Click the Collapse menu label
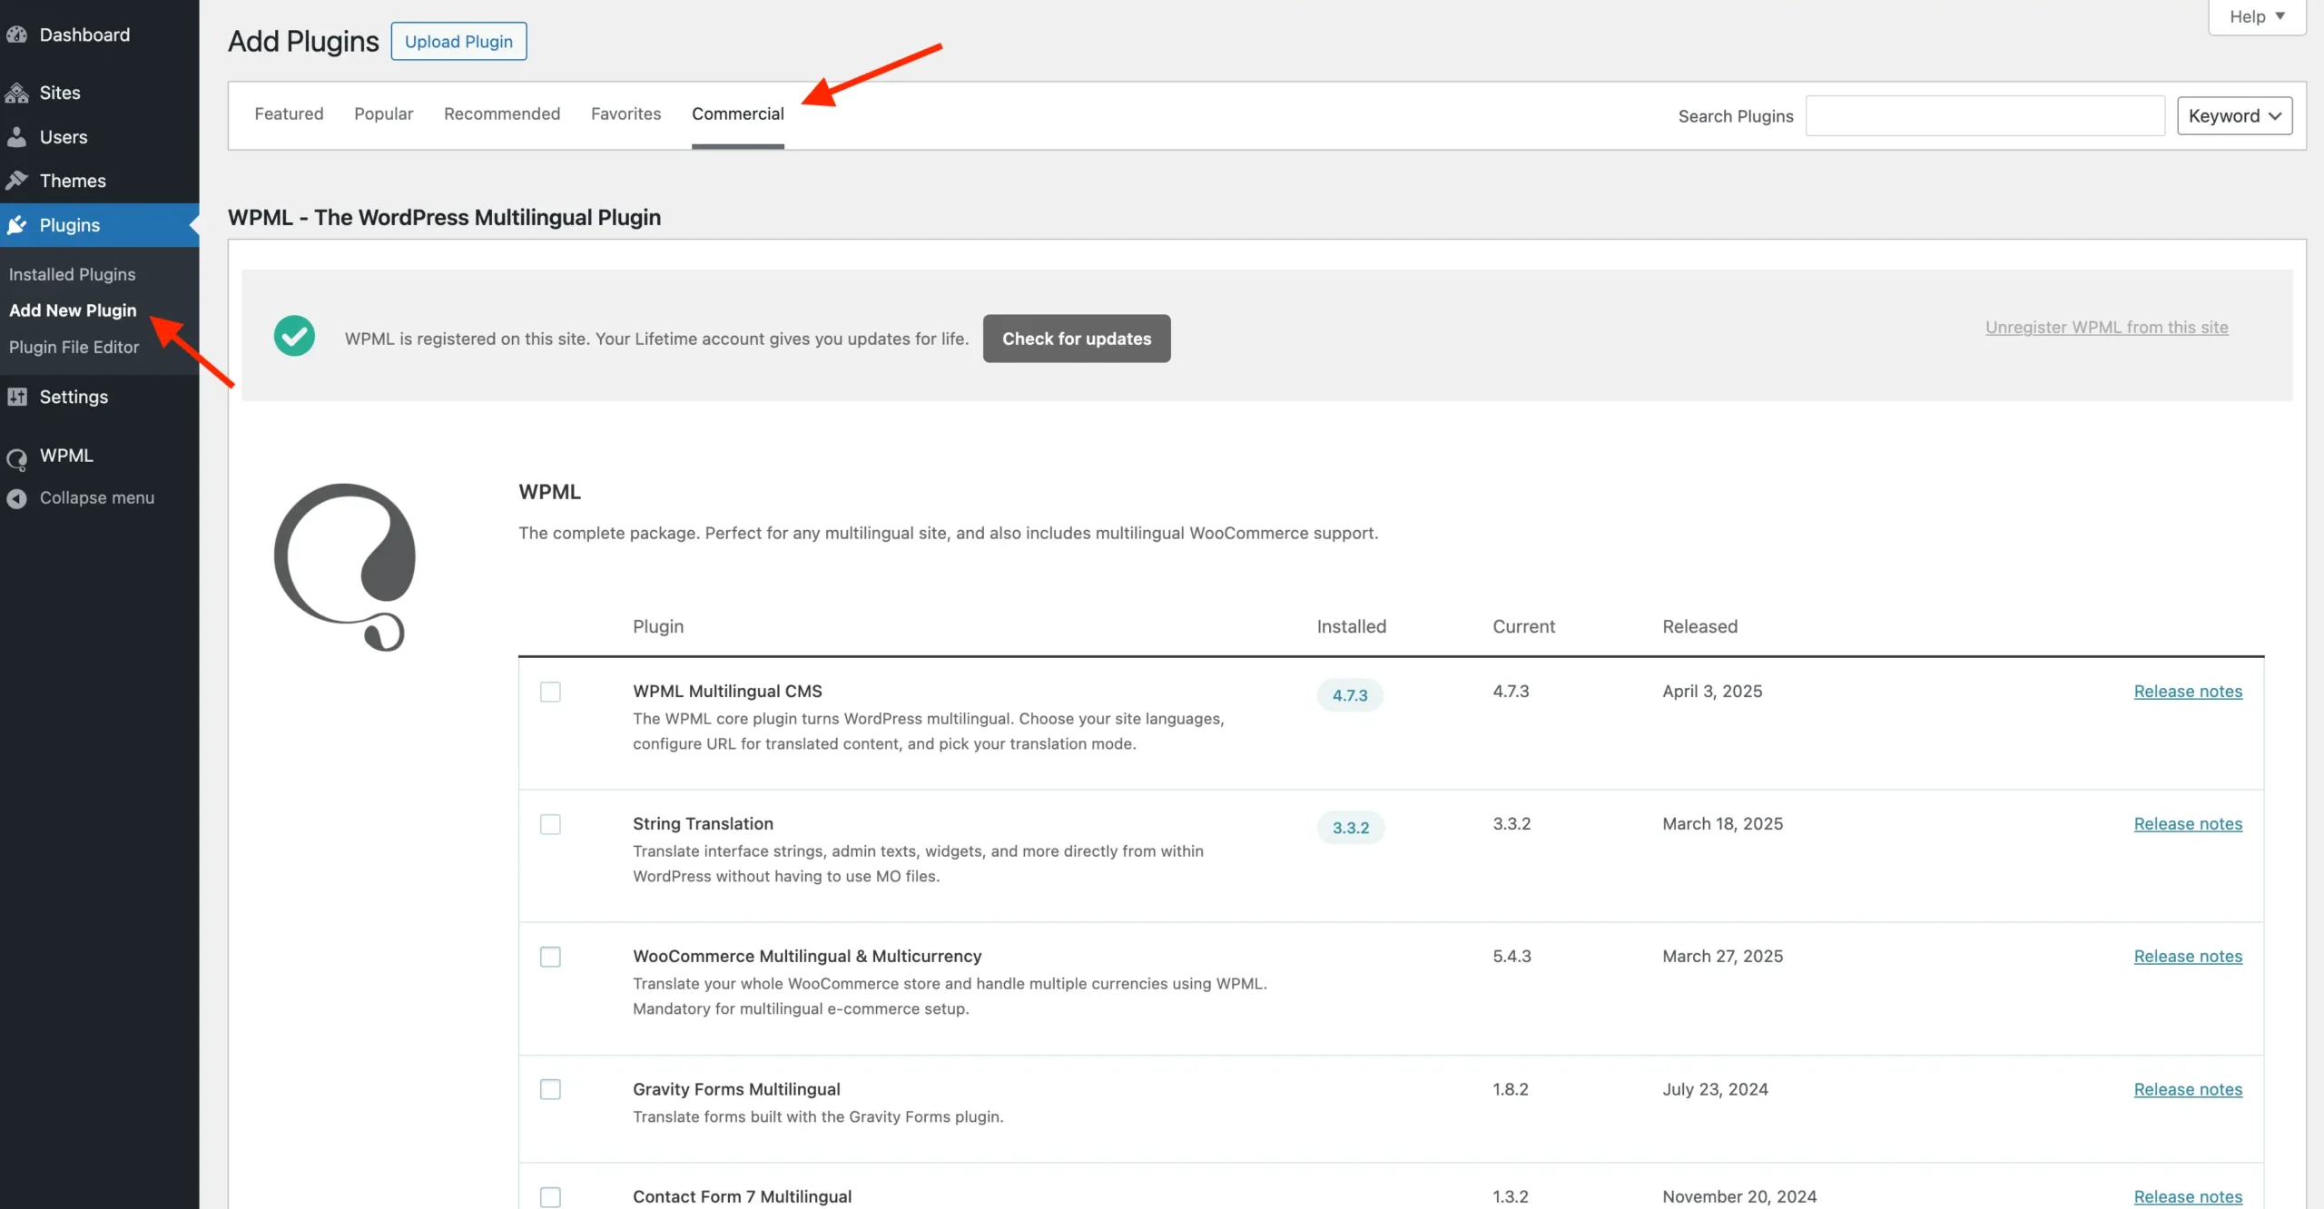Image resolution: width=2324 pixels, height=1209 pixels. click(97, 498)
